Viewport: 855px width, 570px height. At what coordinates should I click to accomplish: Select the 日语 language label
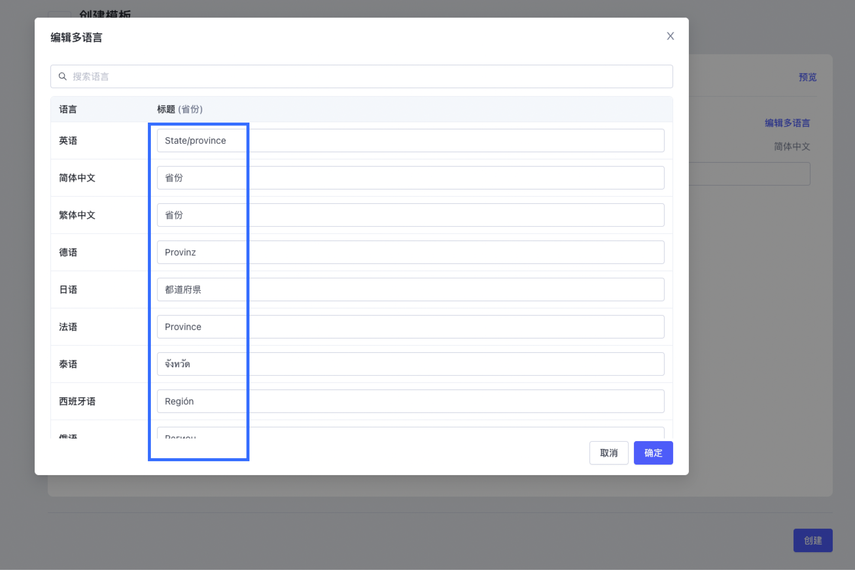tap(68, 289)
